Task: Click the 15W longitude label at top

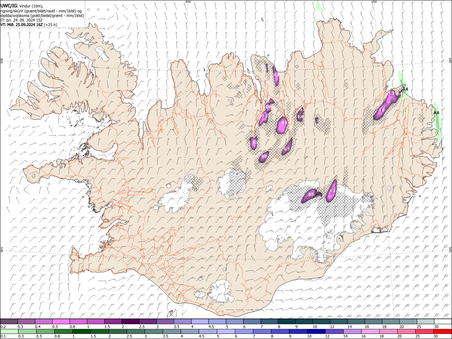Action: pyautogui.click(x=374, y=2)
